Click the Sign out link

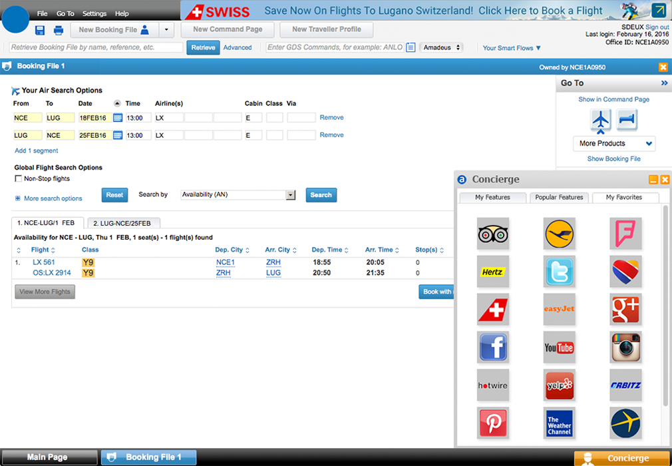click(657, 27)
